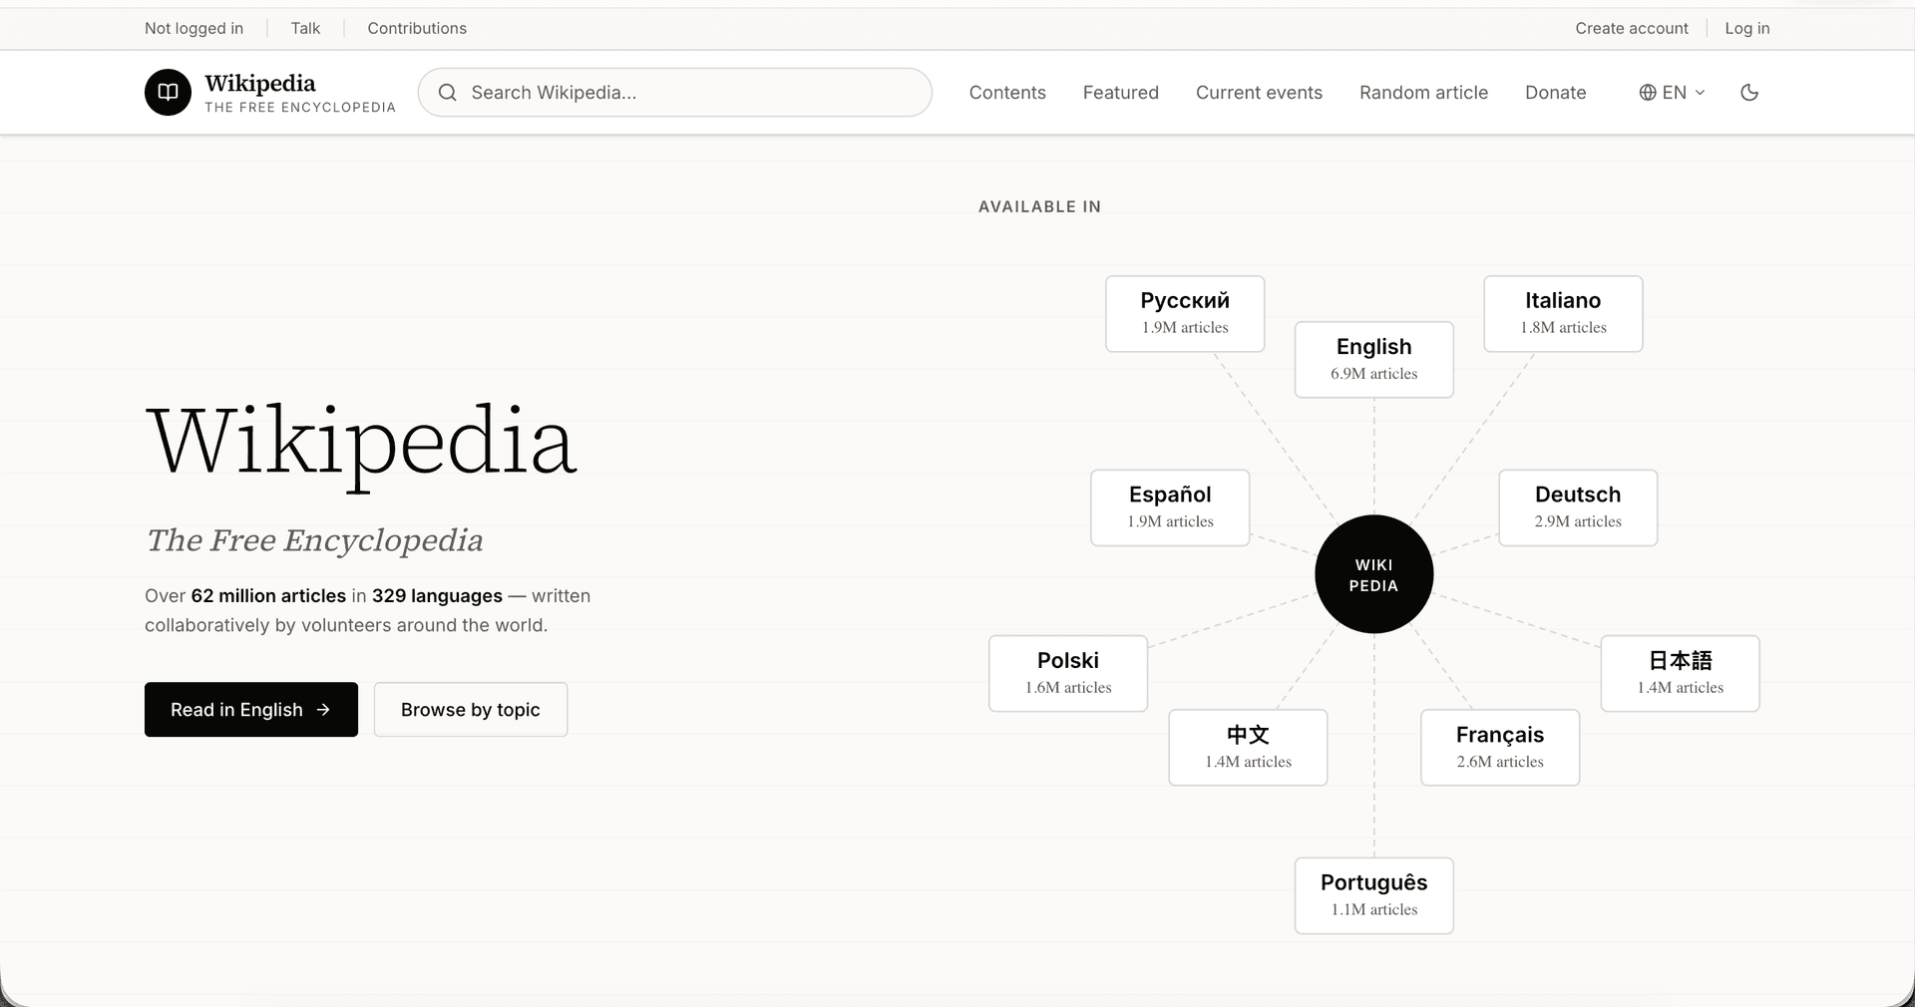Click the Browse by topic button

coord(471,710)
